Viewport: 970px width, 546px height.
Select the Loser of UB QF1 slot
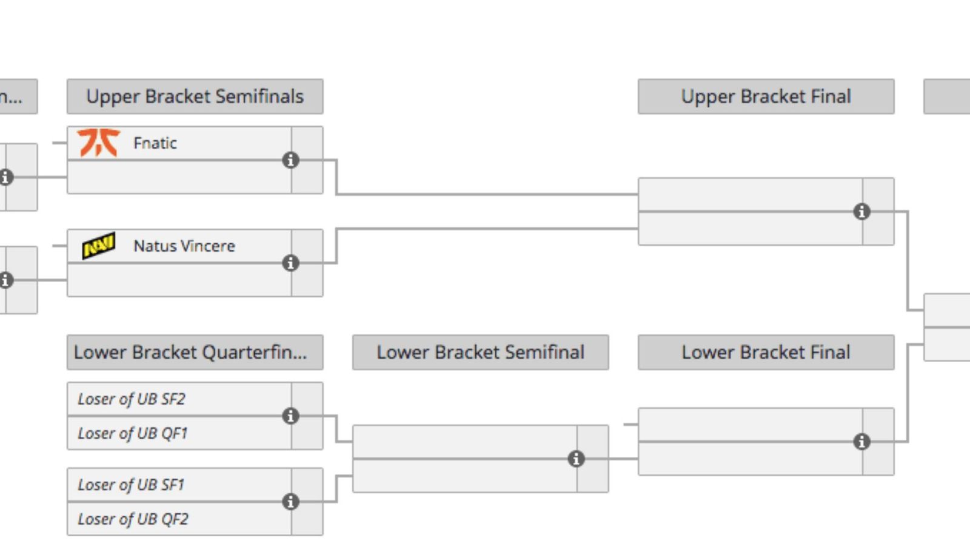point(133,433)
